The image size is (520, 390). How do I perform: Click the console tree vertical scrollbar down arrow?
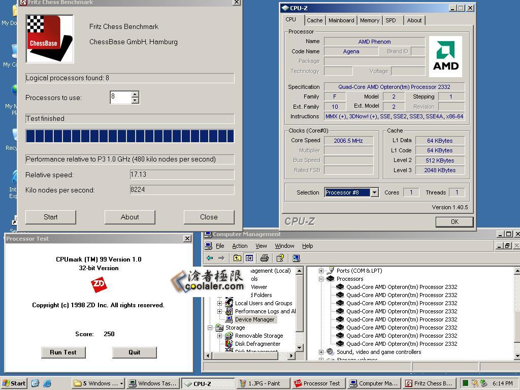[299, 348]
